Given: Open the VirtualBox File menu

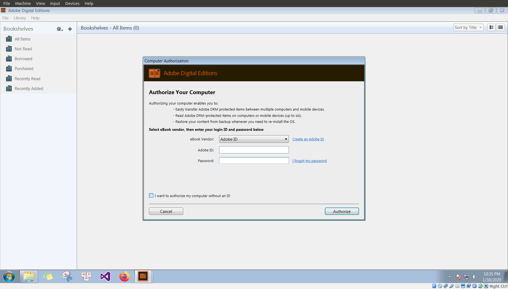Looking at the screenshot, I should (x=6, y=3).
